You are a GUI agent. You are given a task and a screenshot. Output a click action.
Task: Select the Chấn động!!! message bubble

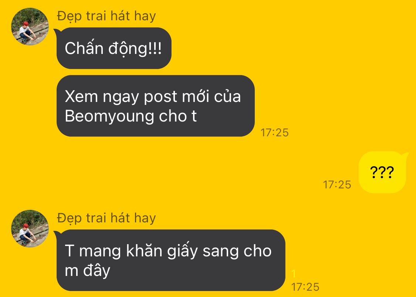[x=114, y=48]
